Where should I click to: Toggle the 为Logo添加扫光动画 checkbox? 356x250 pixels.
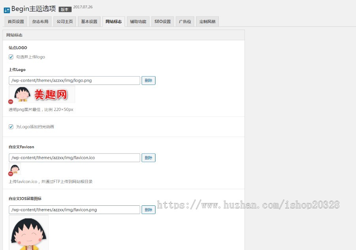tap(11, 127)
